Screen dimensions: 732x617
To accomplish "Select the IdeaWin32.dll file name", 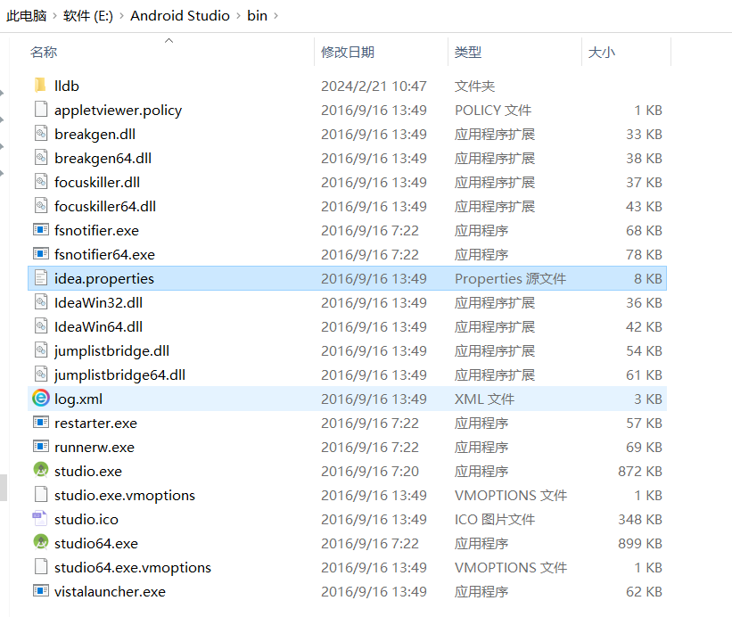I will click(x=98, y=303).
